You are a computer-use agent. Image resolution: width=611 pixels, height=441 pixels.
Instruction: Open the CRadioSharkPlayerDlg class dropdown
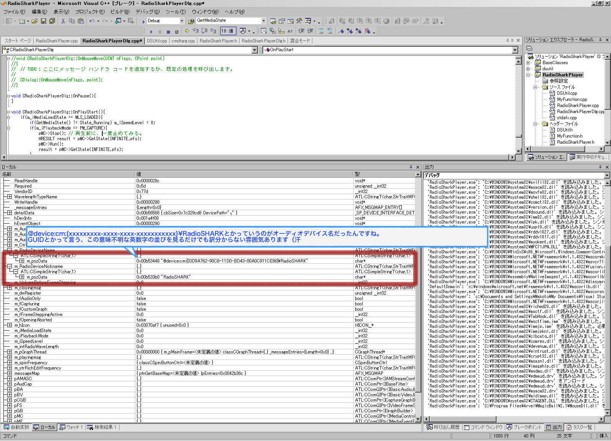[255, 50]
